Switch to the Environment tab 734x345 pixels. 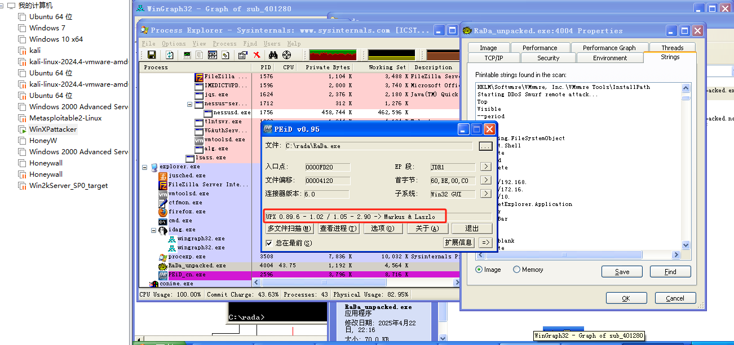[x=609, y=58]
